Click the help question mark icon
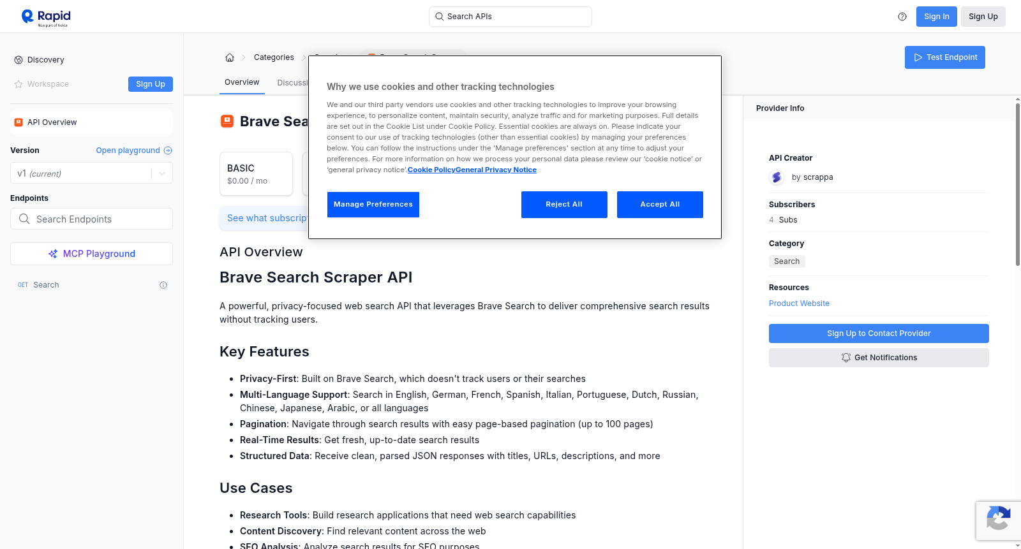 (x=902, y=17)
